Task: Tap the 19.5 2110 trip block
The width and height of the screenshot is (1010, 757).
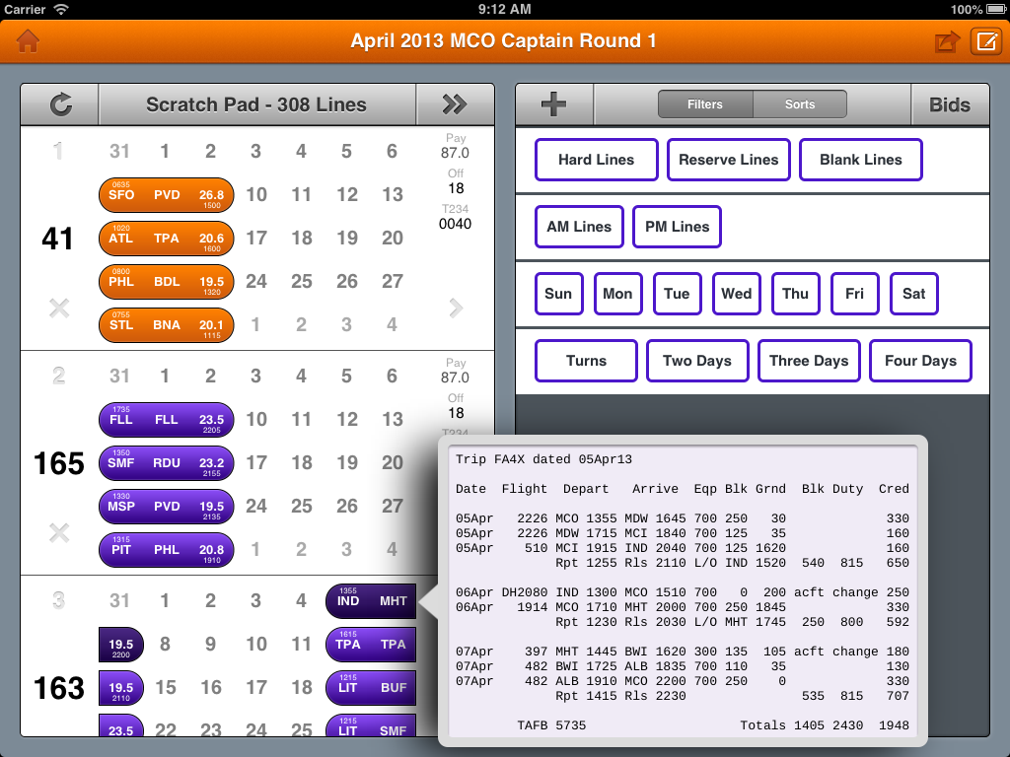Action: tap(121, 687)
